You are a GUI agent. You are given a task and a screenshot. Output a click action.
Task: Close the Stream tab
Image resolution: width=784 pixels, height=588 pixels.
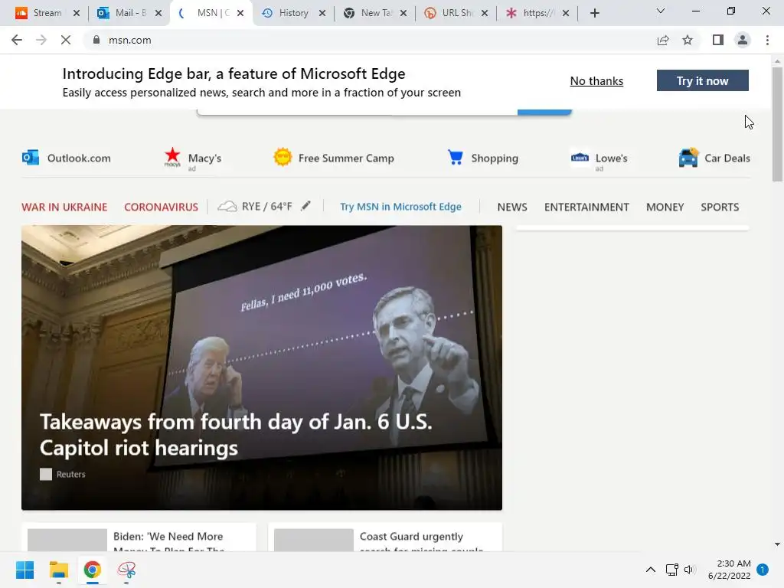tap(77, 13)
